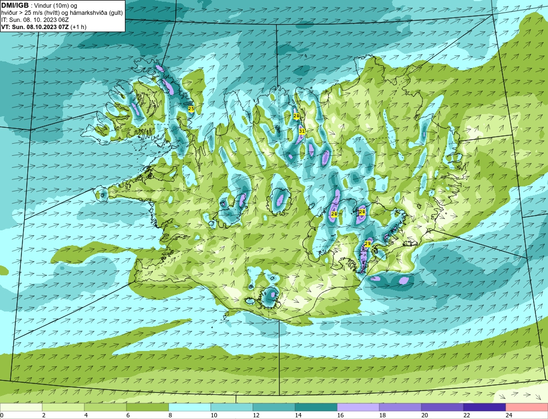Click the 2–4 m/s legend swatch
The height and width of the screenshot is (419, 548).
tap(63, 407)
